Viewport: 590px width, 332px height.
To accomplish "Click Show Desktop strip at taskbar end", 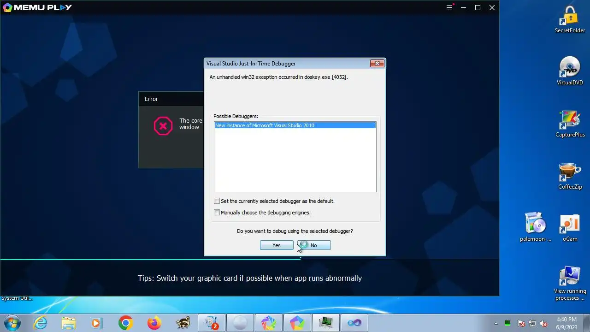I will pos(587,323).
